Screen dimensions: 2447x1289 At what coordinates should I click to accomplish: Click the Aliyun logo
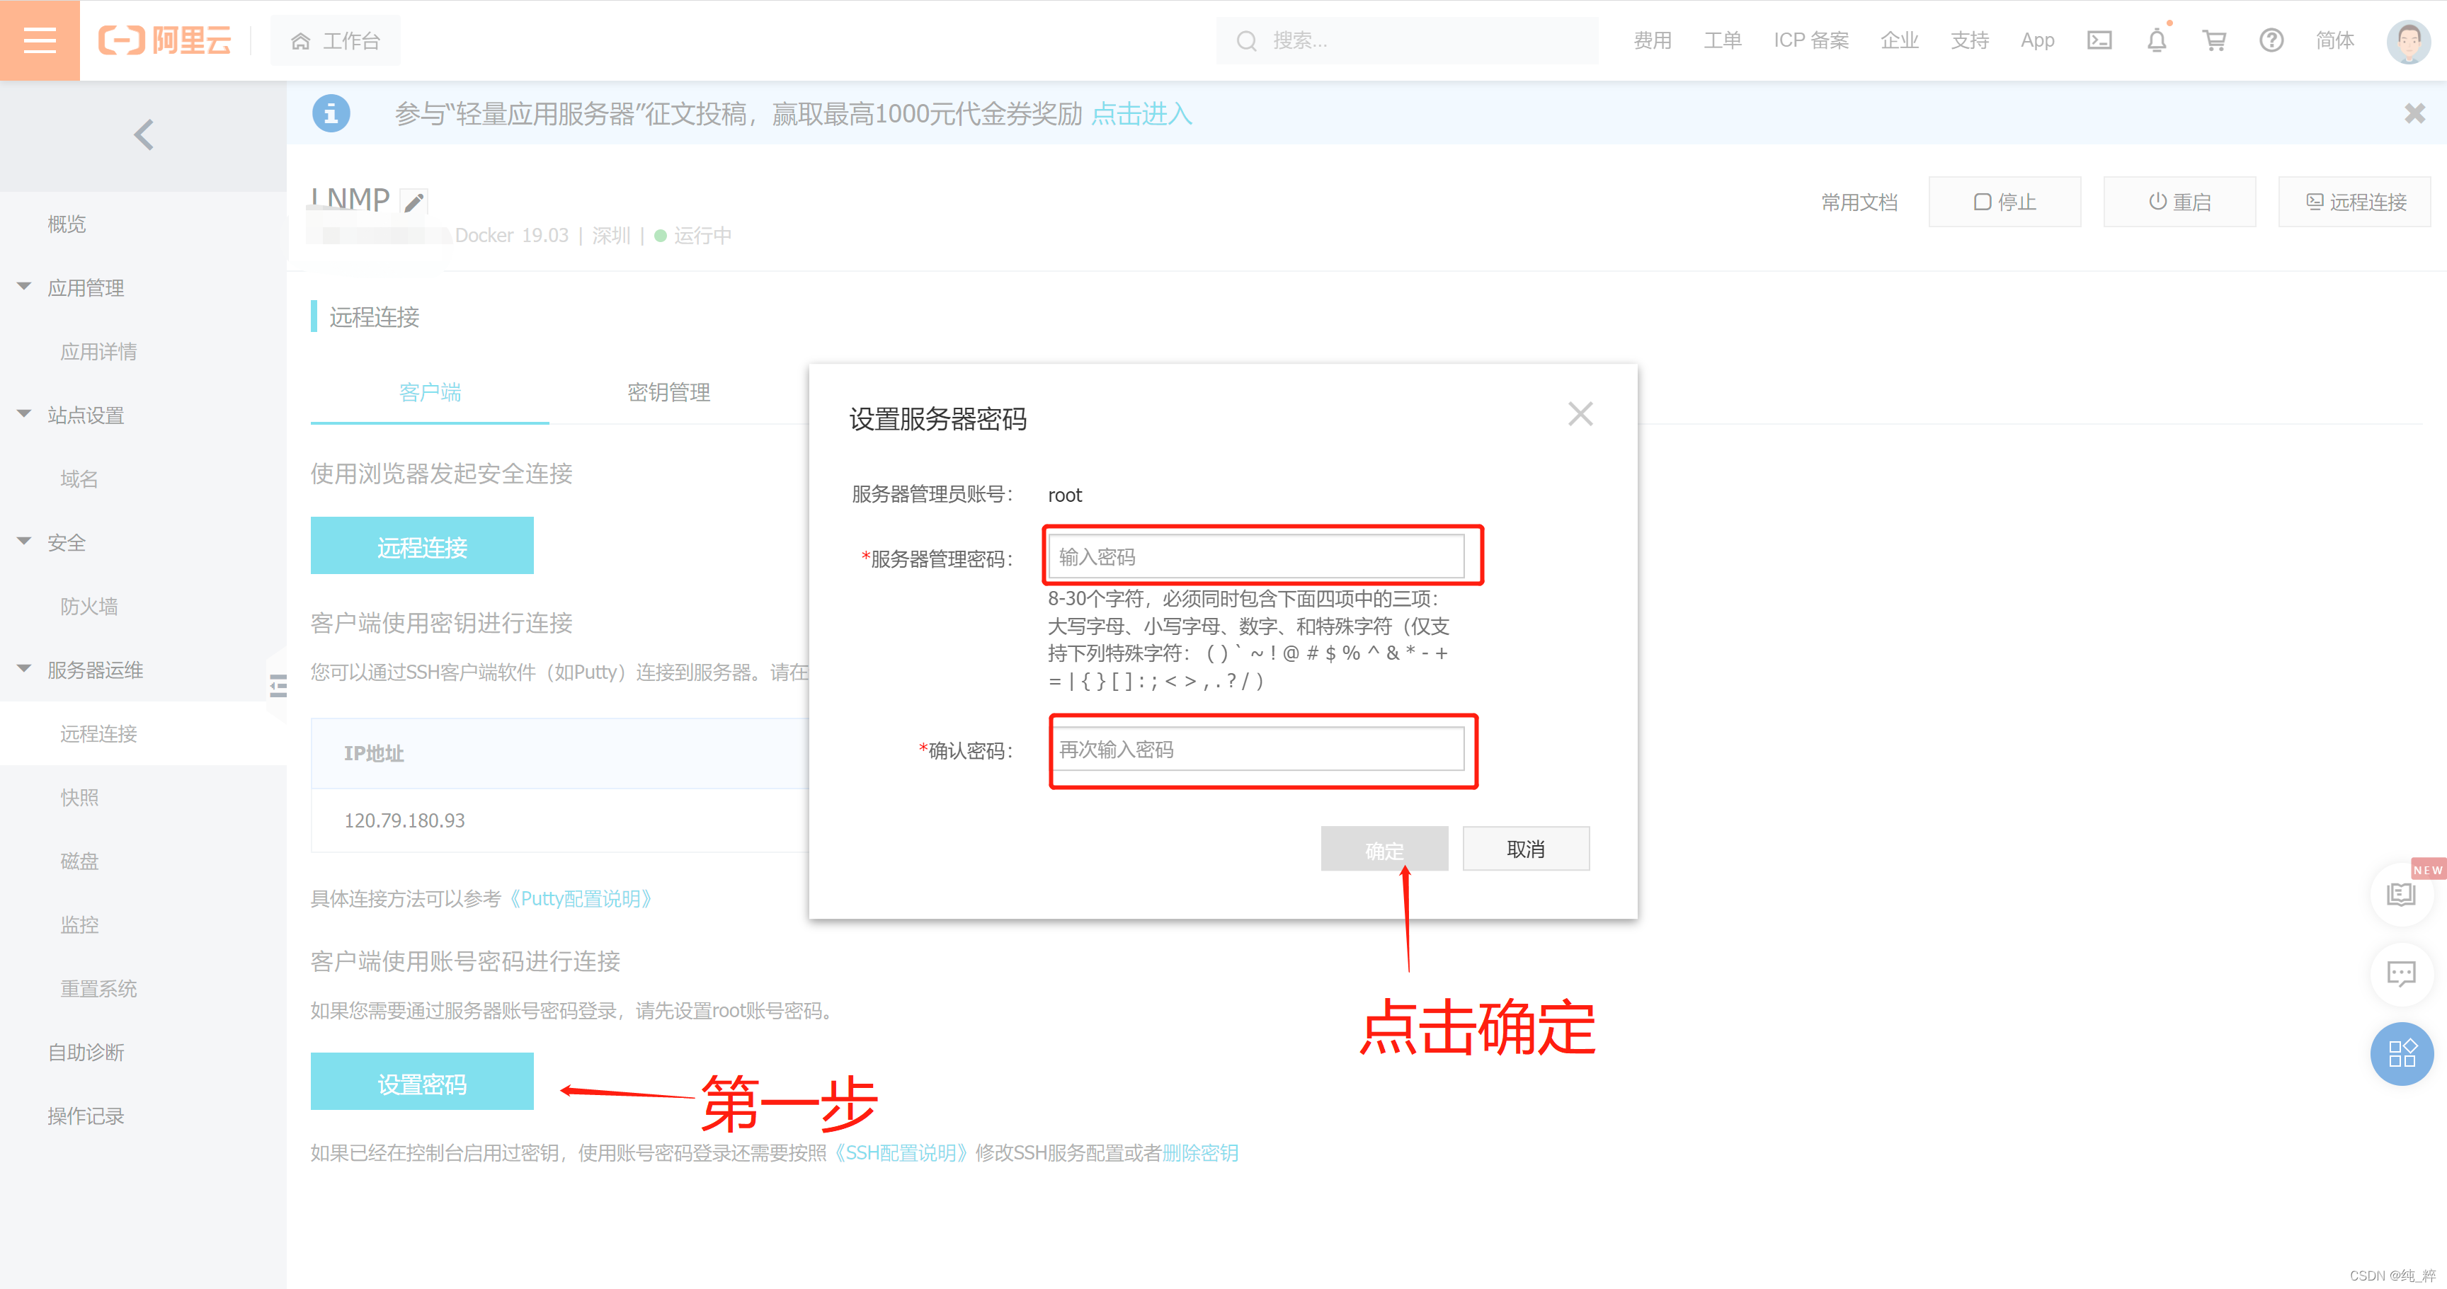[165, 40]
